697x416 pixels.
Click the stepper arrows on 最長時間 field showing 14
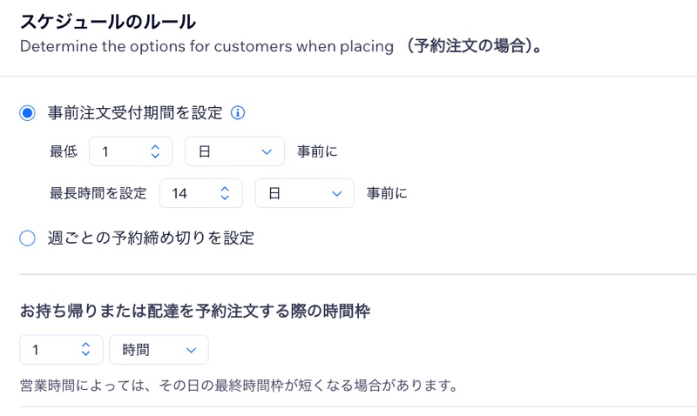[x=225, y=193]
